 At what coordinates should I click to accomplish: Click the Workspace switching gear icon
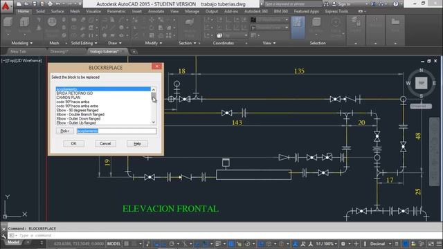[x=343, y=243]
